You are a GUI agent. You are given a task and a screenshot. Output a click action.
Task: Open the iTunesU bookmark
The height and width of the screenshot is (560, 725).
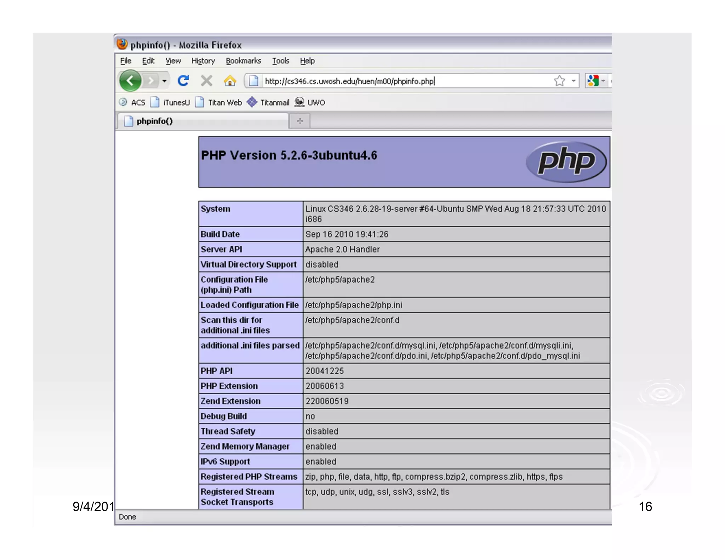tap(170, 103)
